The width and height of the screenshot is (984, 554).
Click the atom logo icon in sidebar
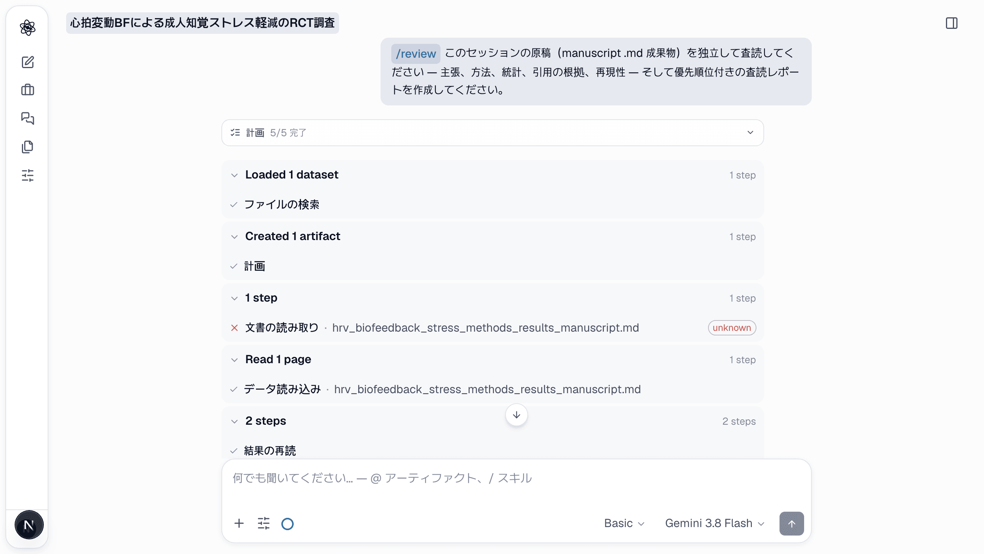click(28, 28)
